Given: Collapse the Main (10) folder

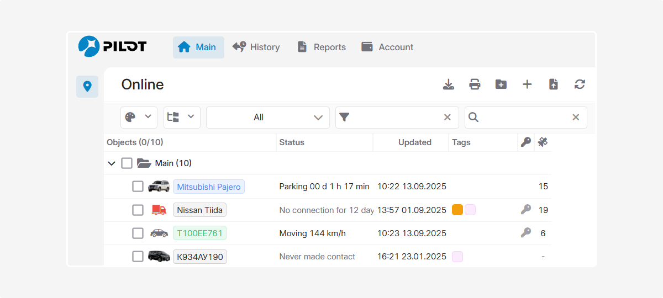Looking at the screenshot, I should 112,163.
